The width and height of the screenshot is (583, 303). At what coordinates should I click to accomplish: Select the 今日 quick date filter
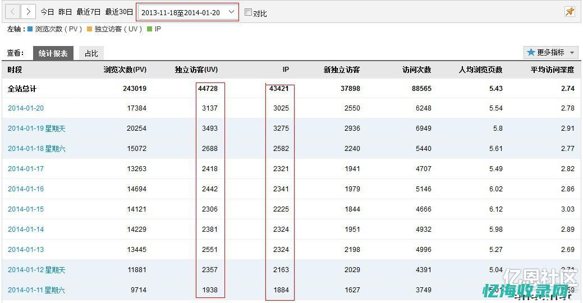(47, 12)
